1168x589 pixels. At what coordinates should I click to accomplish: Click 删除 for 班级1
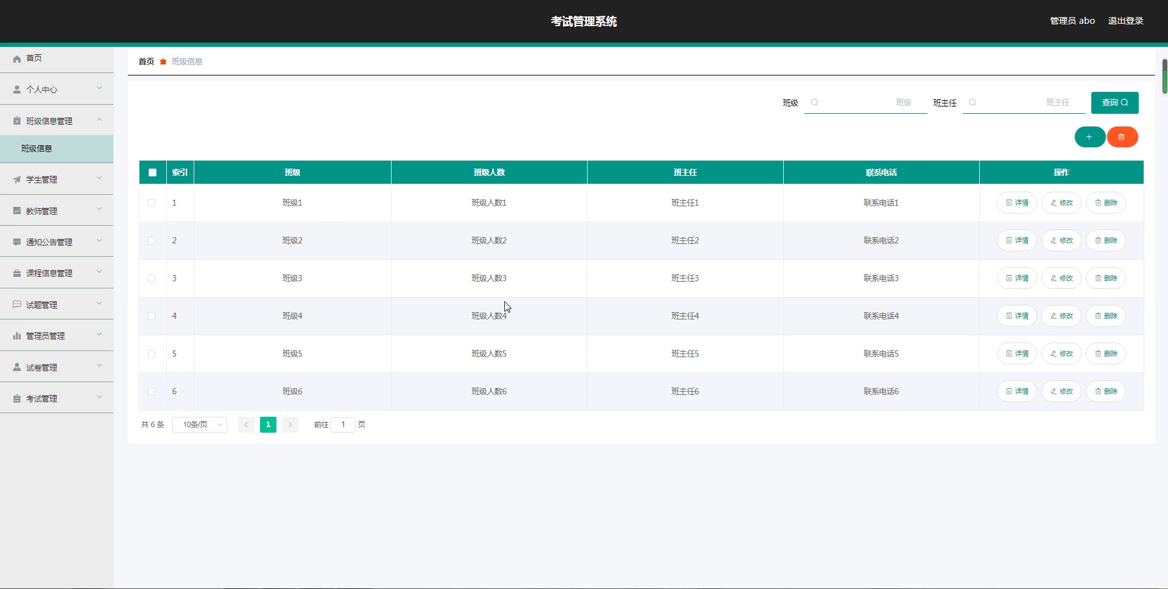[1106, 203]
